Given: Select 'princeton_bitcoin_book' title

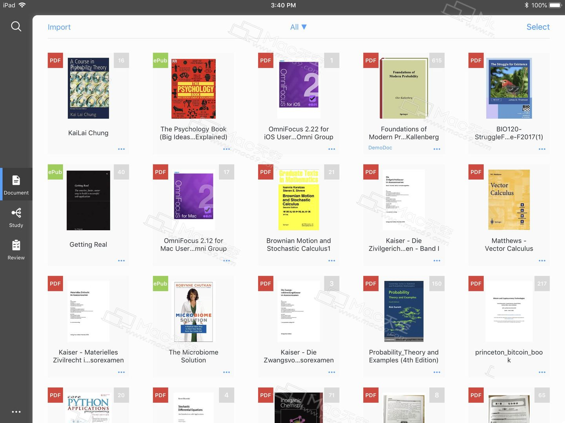Looking at the screenshot, I should click(509, 356).
